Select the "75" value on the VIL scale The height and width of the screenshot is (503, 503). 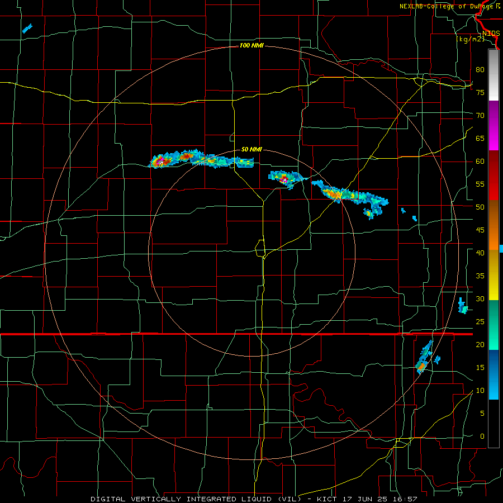pos(480,92)
